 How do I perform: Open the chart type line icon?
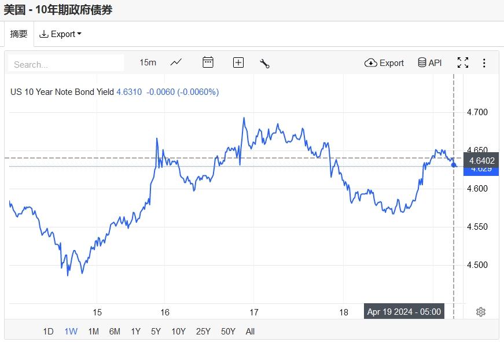tap(176, 62)
